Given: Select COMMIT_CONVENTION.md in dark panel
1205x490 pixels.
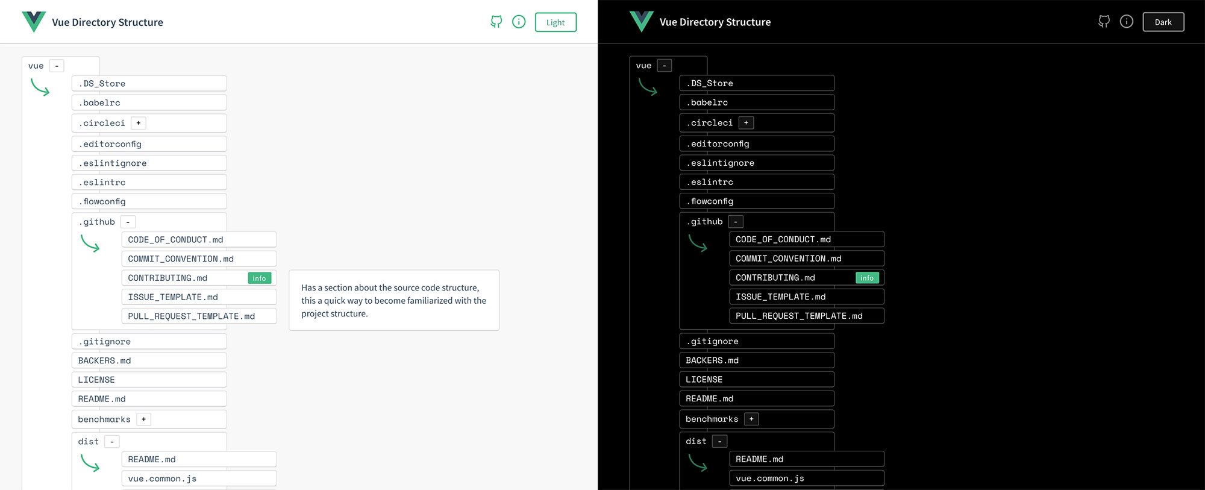Looking at the screenshot, I should coord(807,259).
